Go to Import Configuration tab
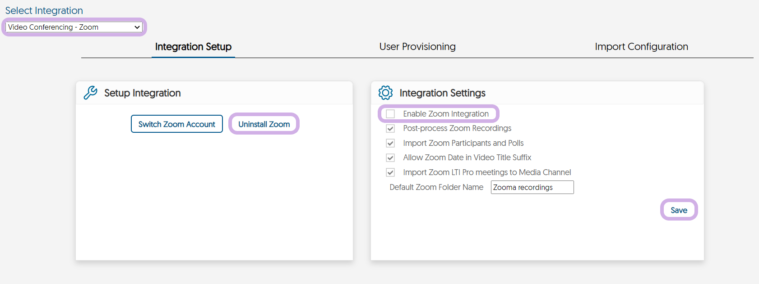 click(641, 47)
